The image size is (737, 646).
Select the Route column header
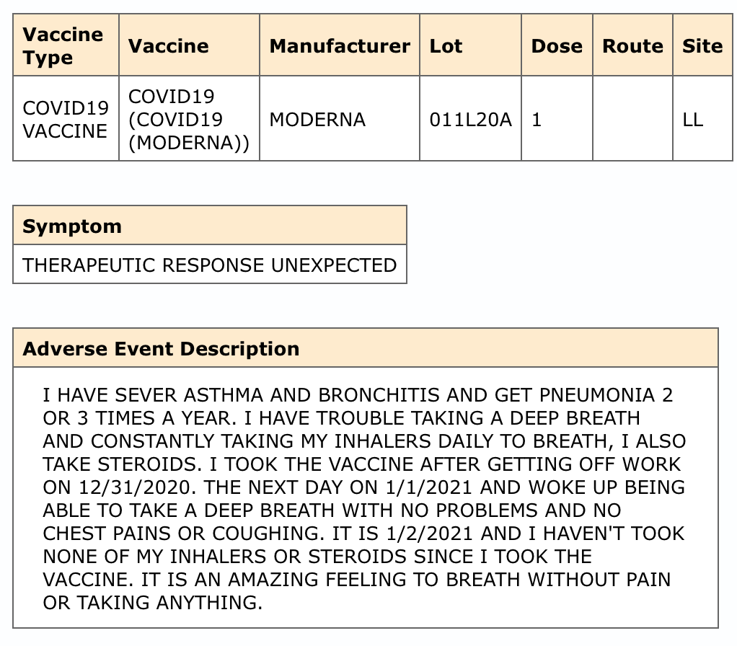[x=632, y=45]
